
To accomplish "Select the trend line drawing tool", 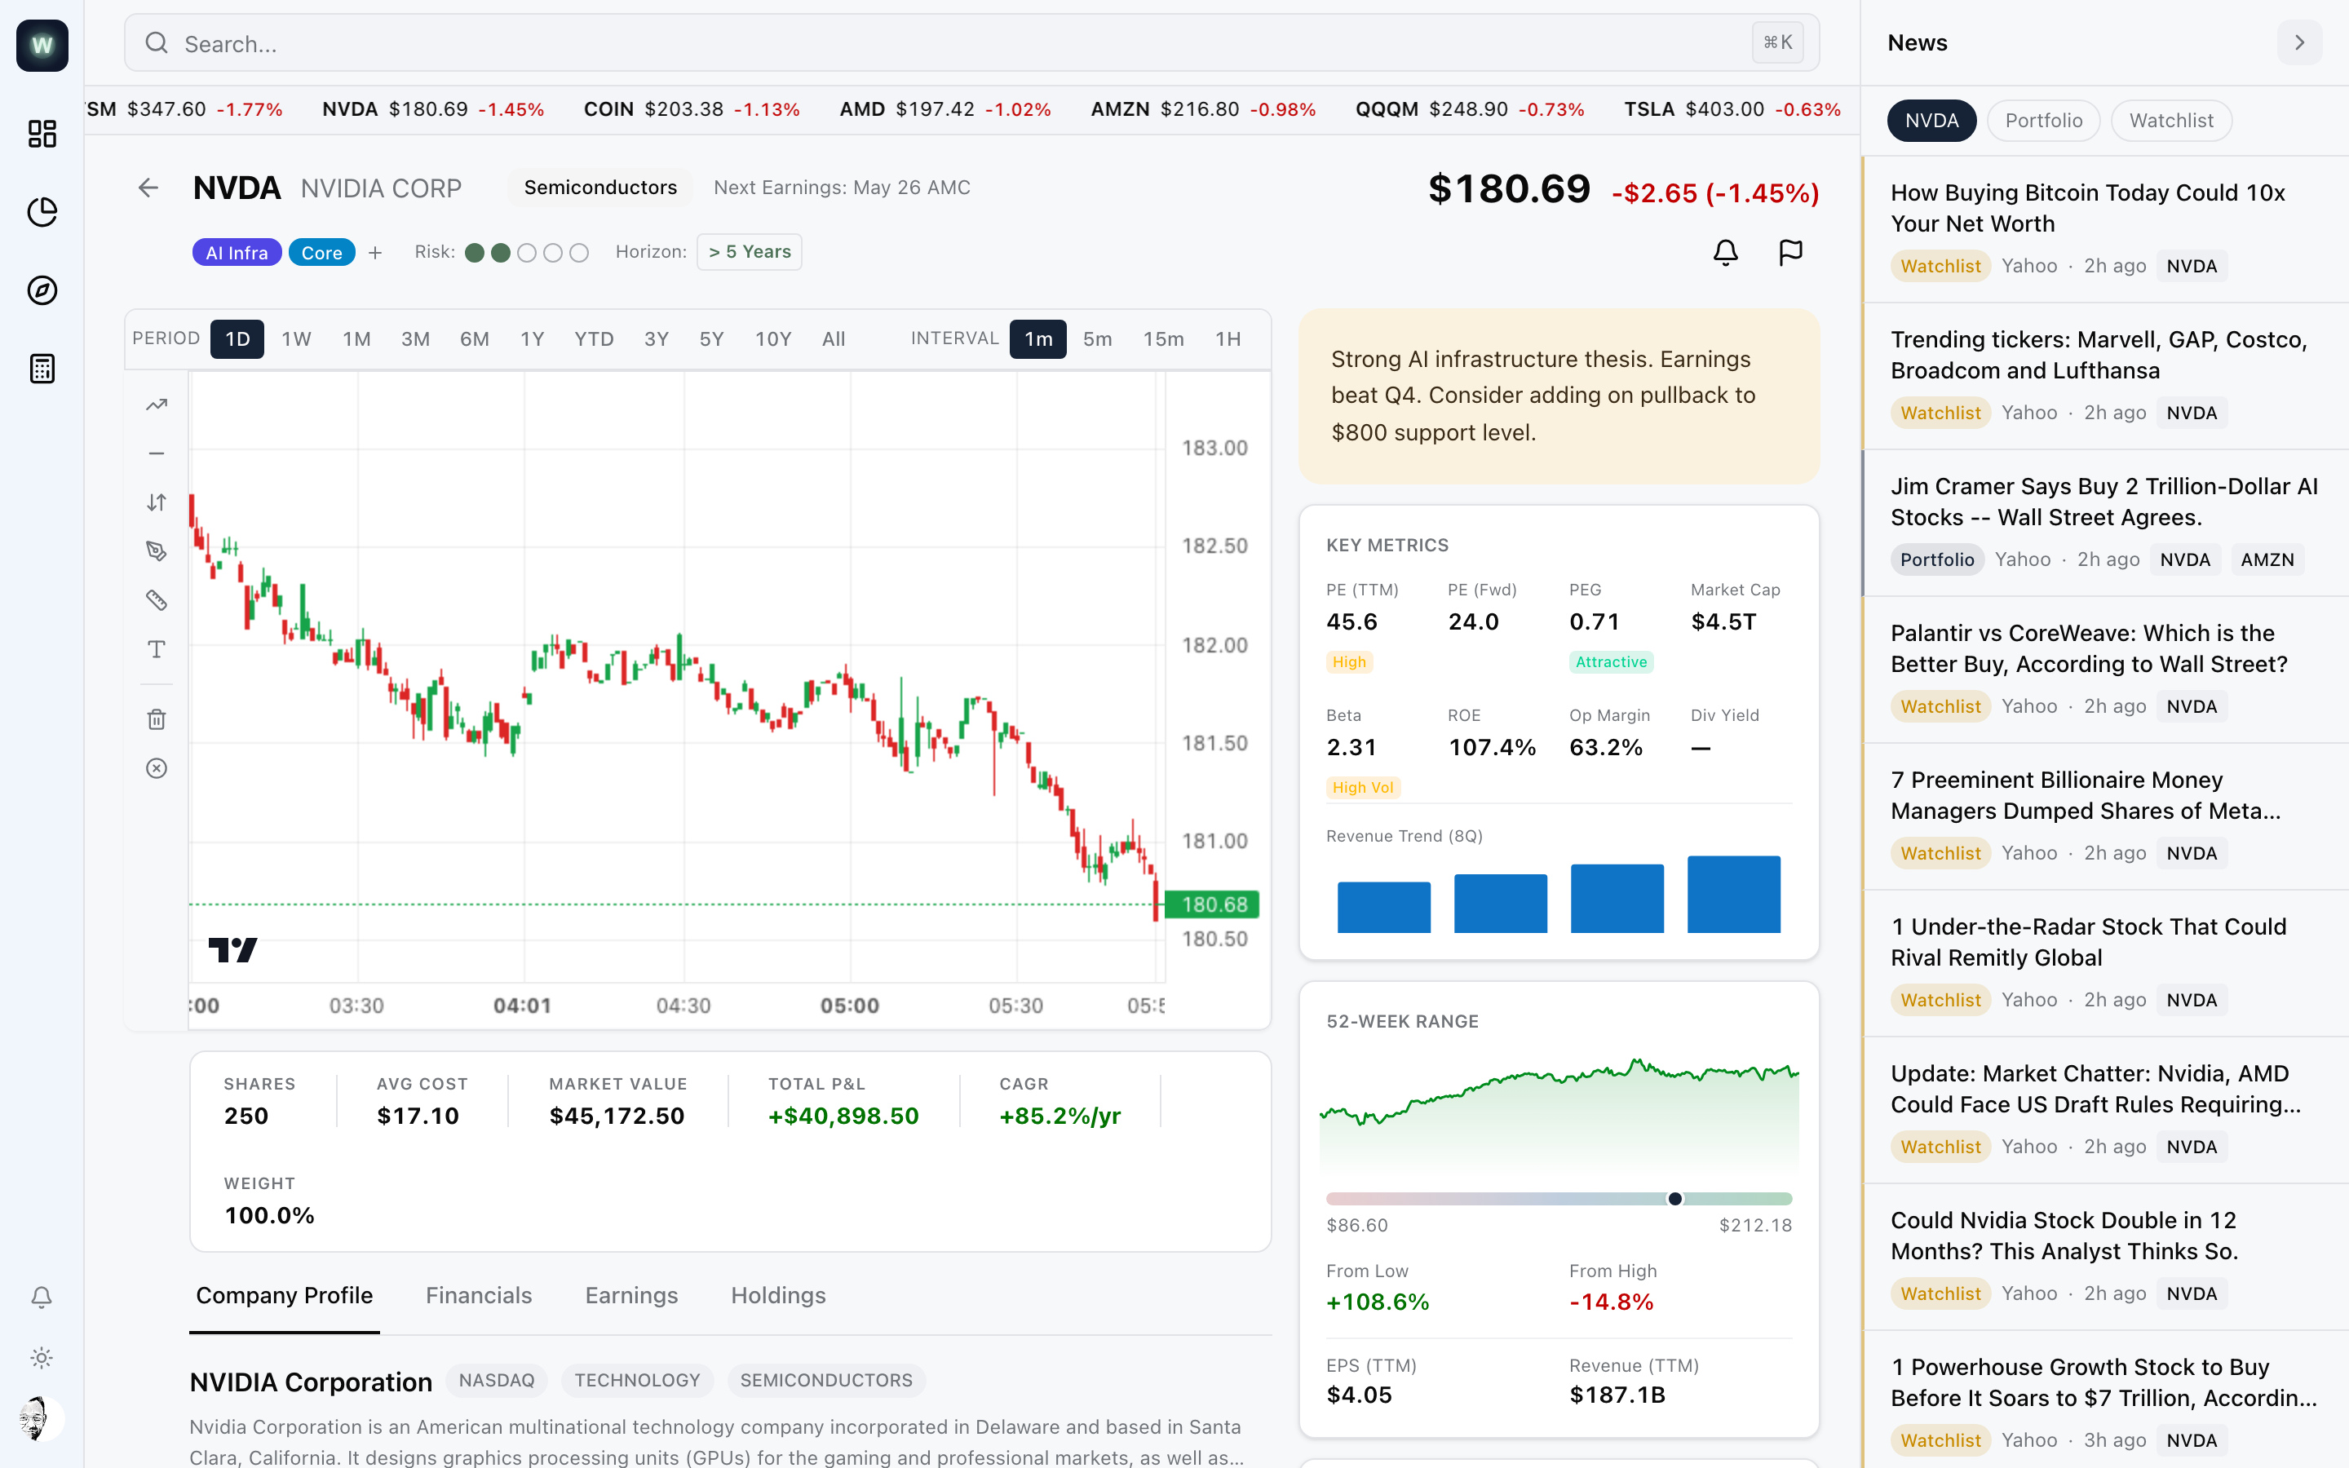I will 157,405.
